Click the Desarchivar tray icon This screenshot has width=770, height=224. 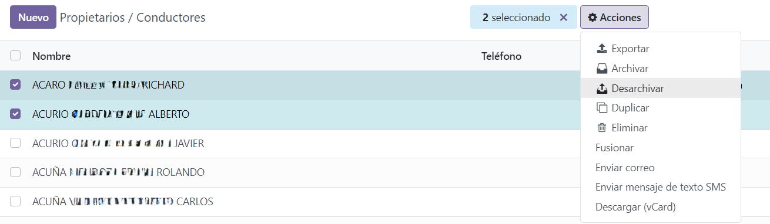tap(601, 89)
